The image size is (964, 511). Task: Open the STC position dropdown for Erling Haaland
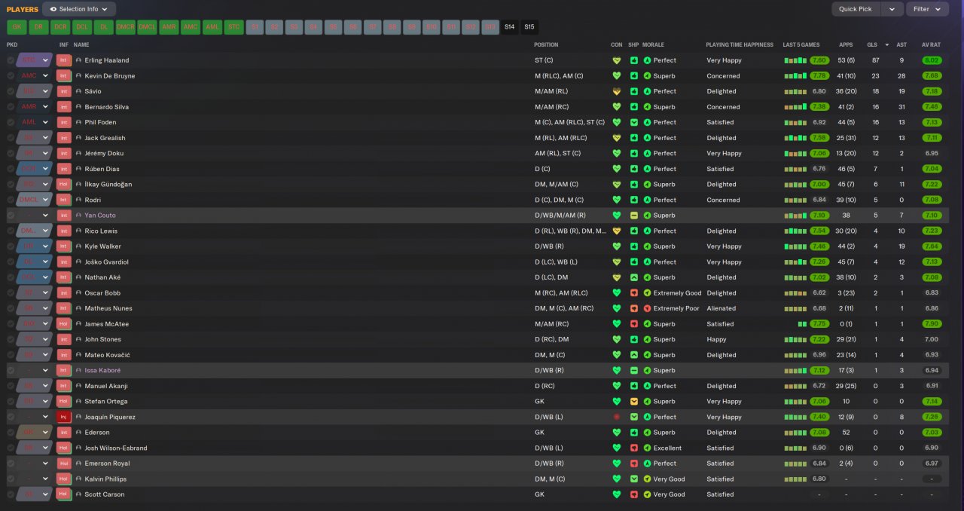coord(45,60)
